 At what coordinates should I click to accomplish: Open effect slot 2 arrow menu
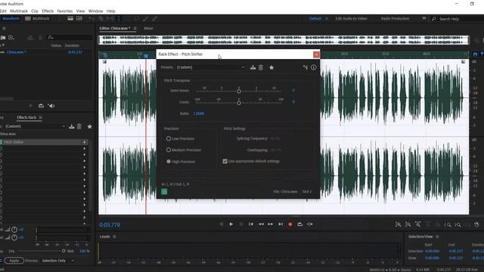(x=84, y=148)
